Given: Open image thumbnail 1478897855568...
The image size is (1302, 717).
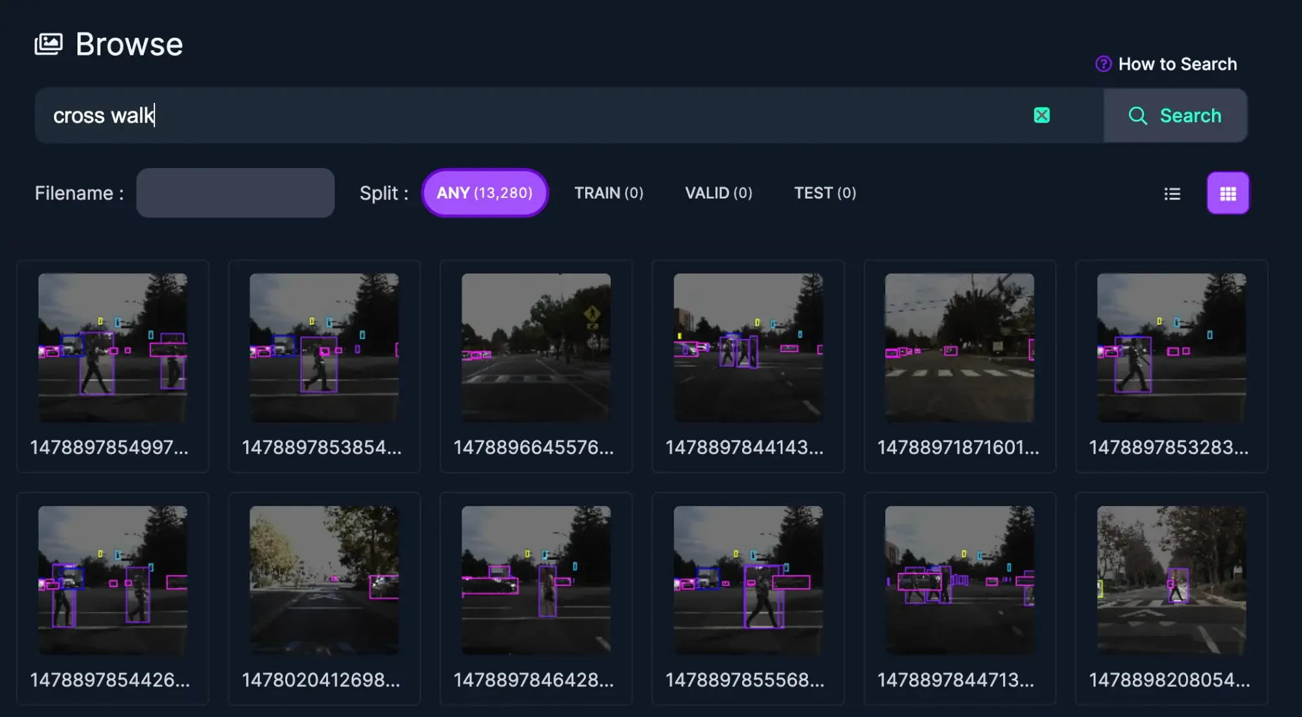Looking at the screenshot, I should (748, 580).
